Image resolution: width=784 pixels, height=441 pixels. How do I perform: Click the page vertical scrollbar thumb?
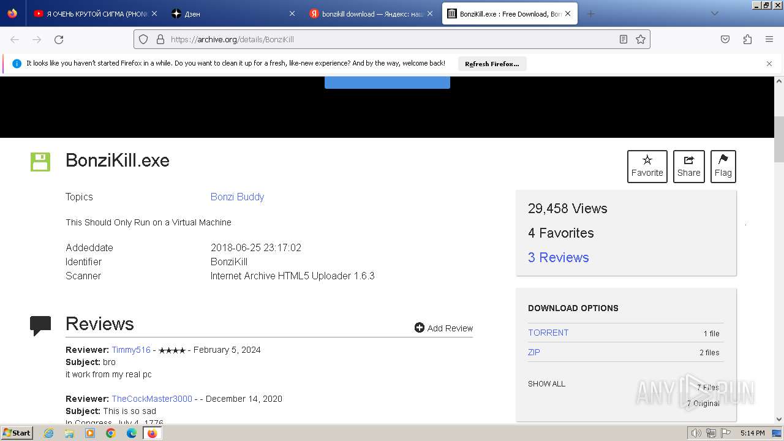(x=779, y=139)
